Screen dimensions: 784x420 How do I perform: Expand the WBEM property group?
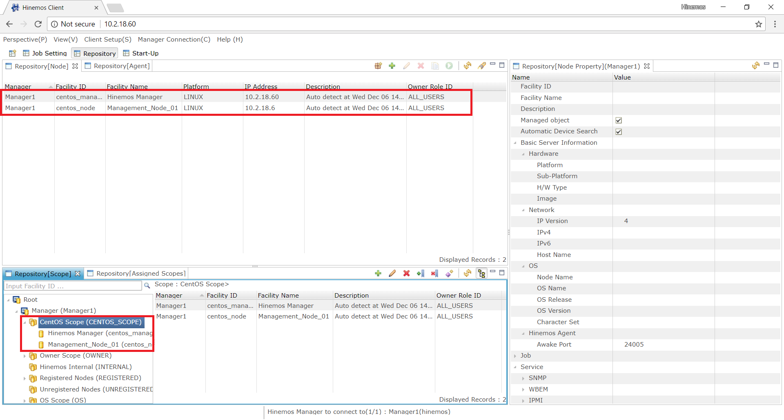click(523, 389)
